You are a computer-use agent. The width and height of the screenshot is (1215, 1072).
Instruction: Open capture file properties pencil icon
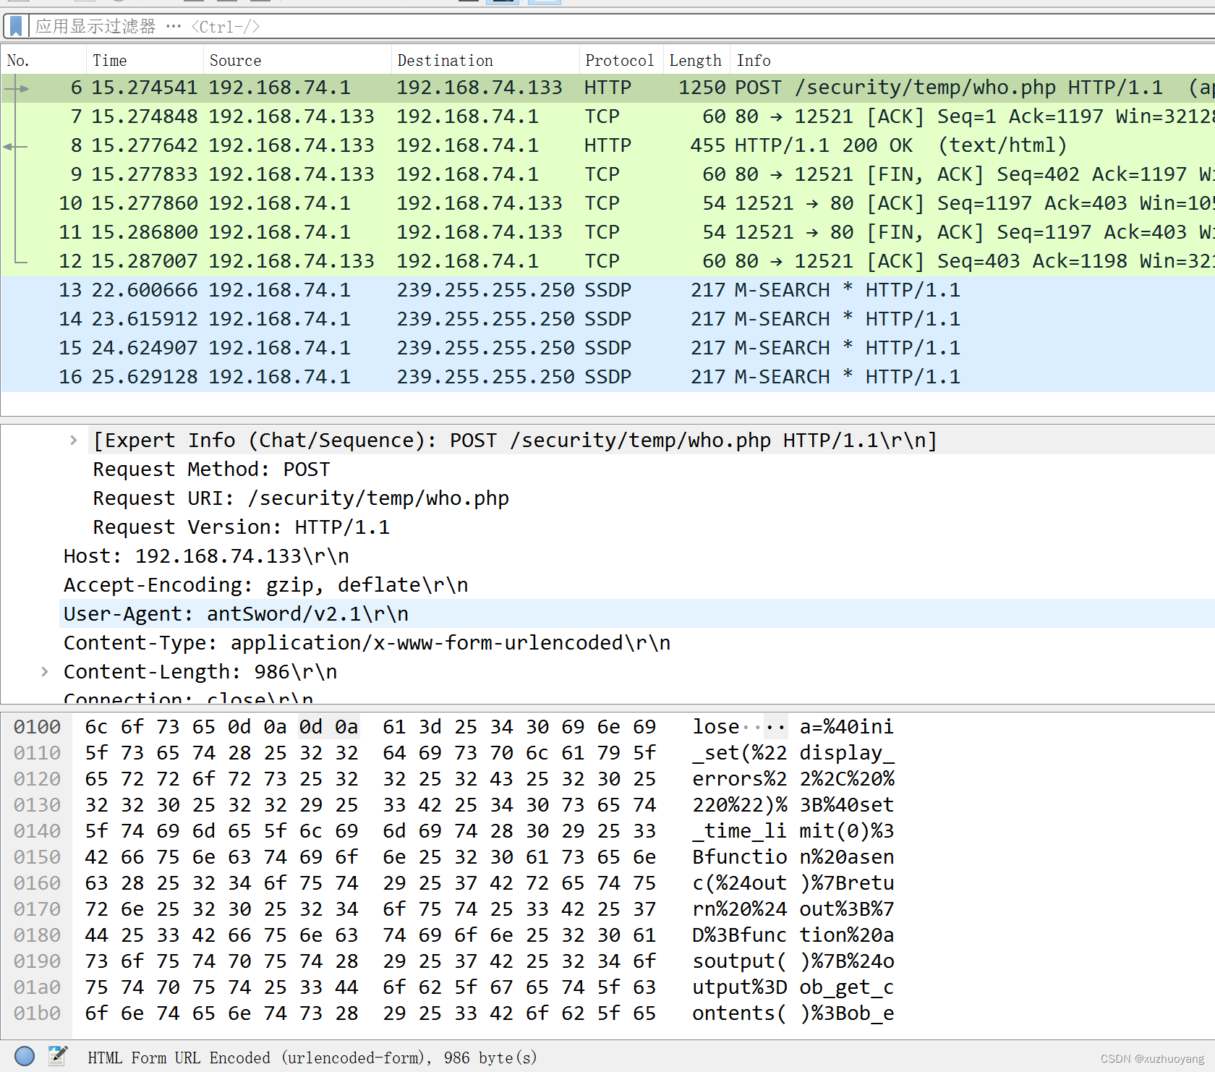tap(58, 1056)
